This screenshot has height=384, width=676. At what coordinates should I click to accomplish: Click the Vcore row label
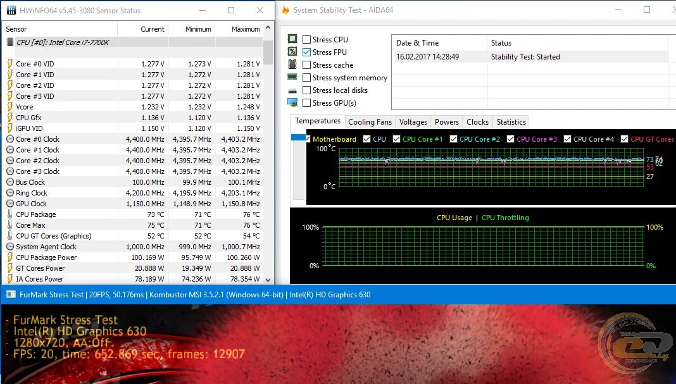tap(25, 107)
